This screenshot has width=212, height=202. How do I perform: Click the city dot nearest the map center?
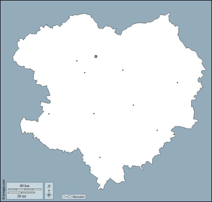(133, 105)
